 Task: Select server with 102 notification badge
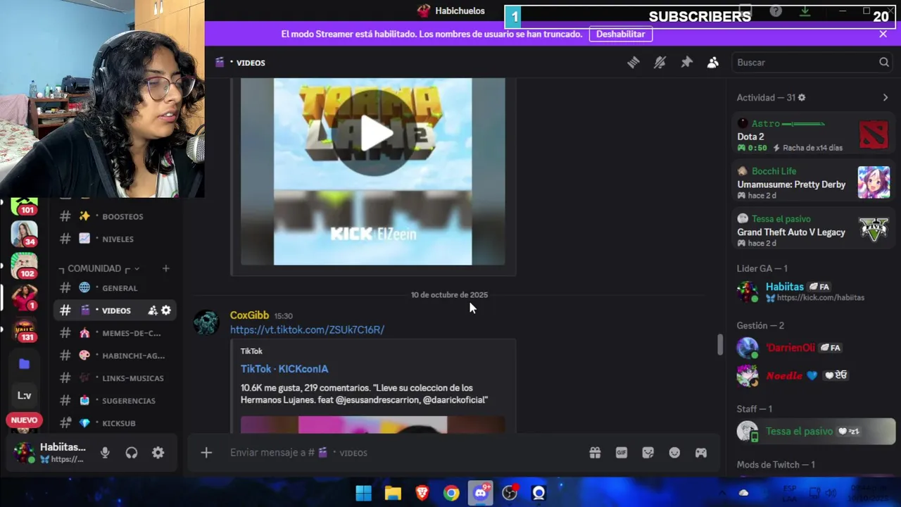[x=24, y=265]
